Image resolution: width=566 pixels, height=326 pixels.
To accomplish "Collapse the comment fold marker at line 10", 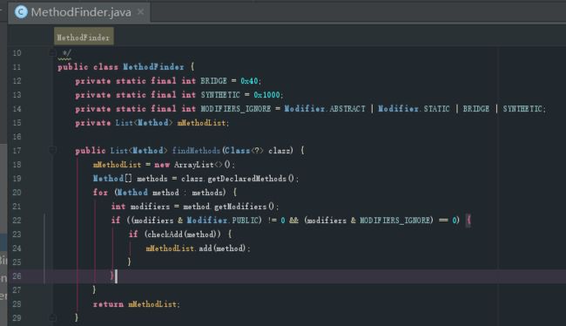I will point(52,53).
